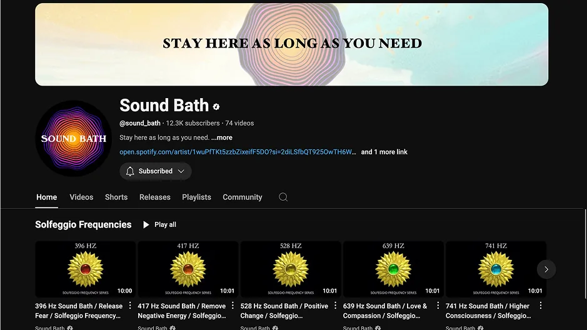Click the '74 videos' count text

(239, 123)
